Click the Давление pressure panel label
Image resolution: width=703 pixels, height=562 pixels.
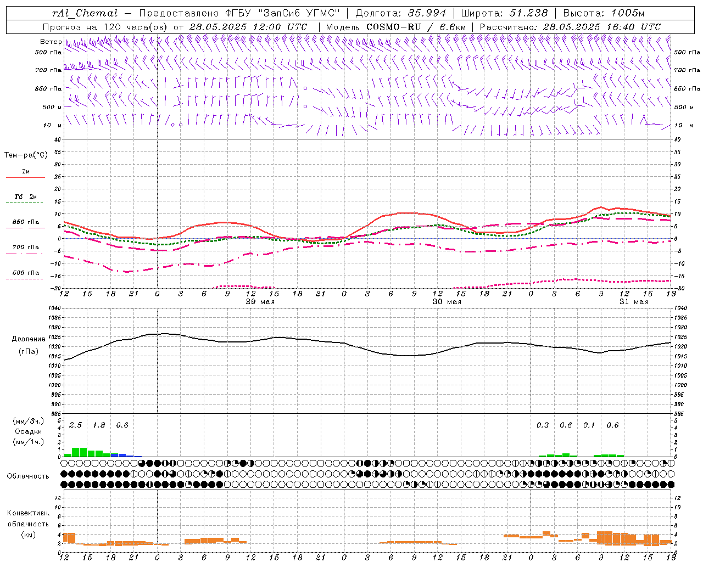[x=28, y=339]
